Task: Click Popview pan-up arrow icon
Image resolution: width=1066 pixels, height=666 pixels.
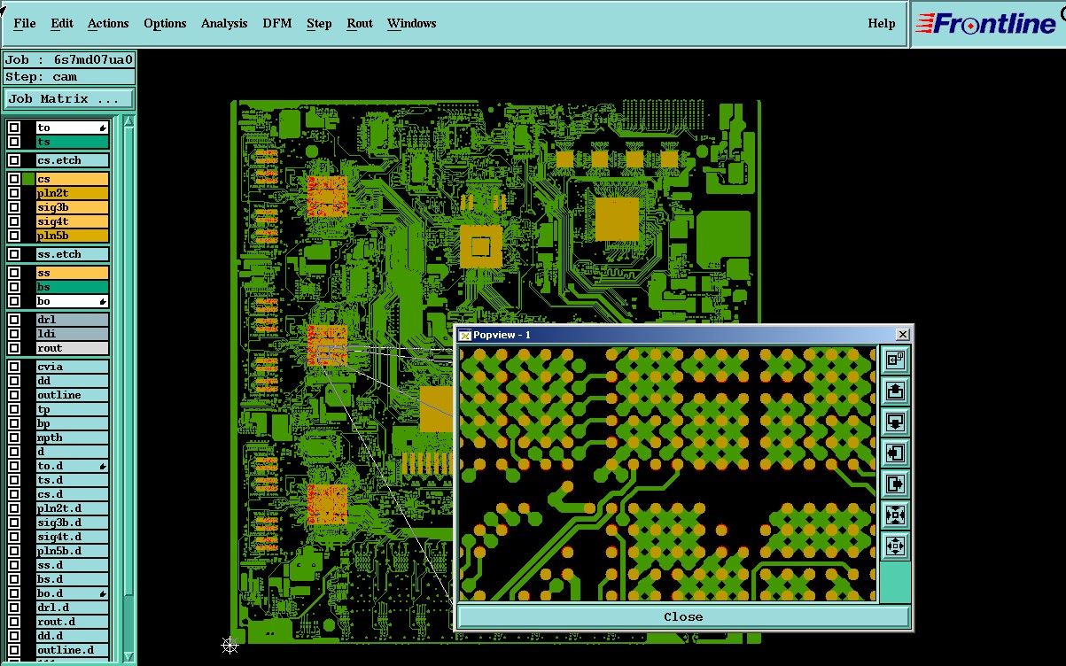Action: tap(895, 390)
